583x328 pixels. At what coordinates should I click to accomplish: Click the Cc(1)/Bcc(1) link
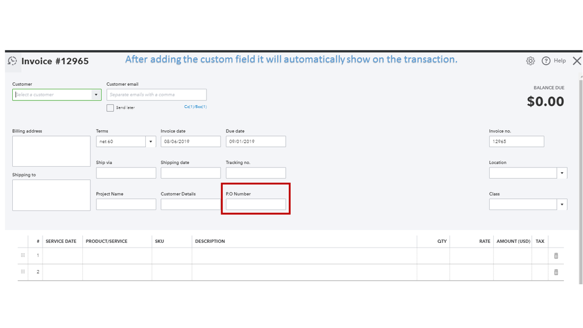[196, 107]
